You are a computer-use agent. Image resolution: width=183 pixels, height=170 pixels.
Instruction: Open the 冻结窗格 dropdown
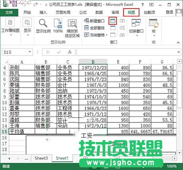[x=96, y=35]
